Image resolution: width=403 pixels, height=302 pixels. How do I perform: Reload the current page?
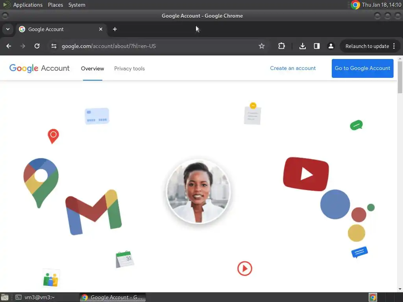pyautogui.click(x=37, y=46)
